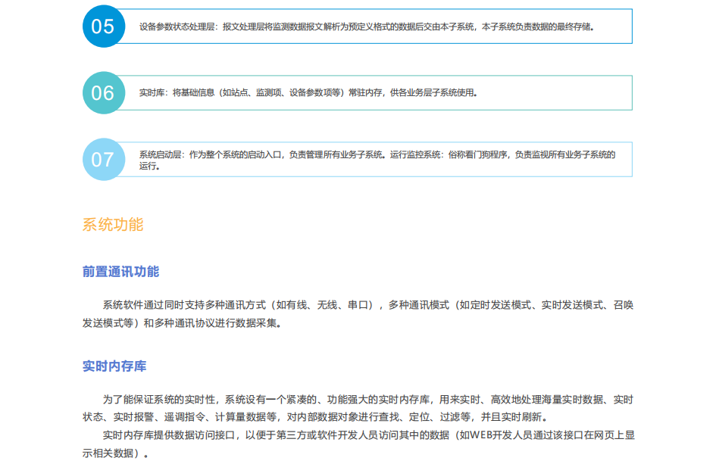Click the line starting with 系统软件通过同时支持
The width and height of the screenshot is (716, 461).
pyautogui.click(x=367, y=305)
